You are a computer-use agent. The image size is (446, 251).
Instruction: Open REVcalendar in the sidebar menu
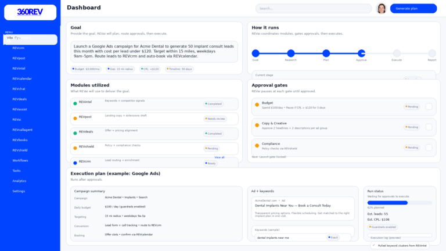pyautogui.click(x=22, y=78)
